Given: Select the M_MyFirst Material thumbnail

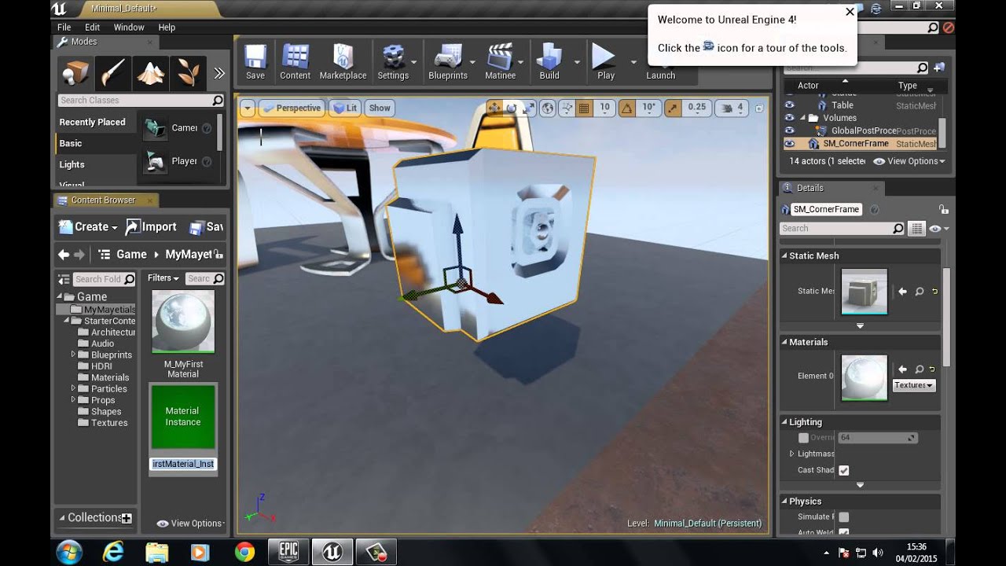Looking at the screenshot, I should pos(183,321).
